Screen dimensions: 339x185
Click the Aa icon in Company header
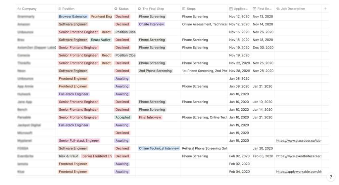19,9
